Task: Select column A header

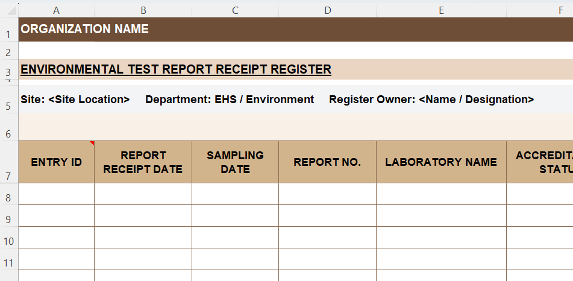Action: tap(56, 10)
